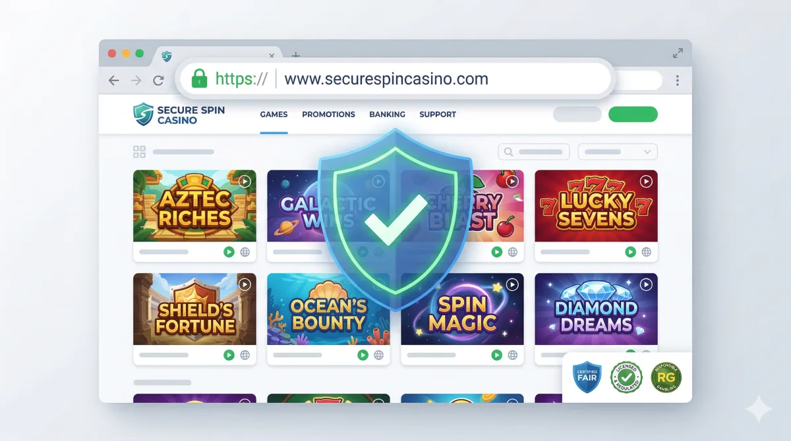Click the gray login button
The image size is (791, 441).
click(577, 115)
